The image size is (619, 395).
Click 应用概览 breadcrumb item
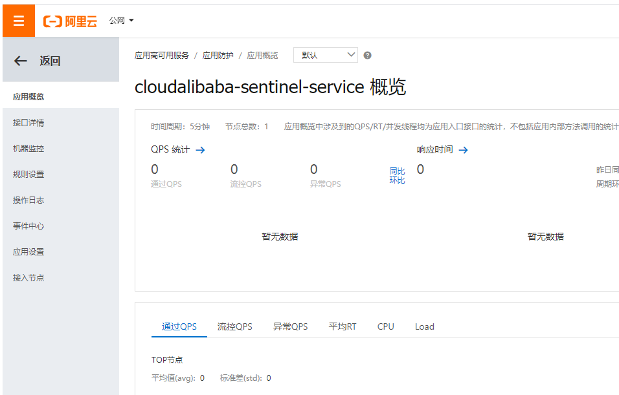(262, 56)
